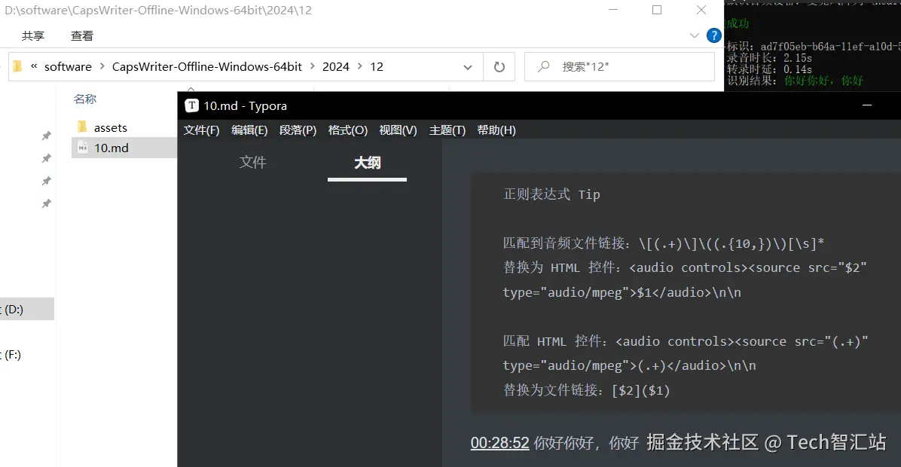Expand the address bar history dropdown

[x=467, y=66]
